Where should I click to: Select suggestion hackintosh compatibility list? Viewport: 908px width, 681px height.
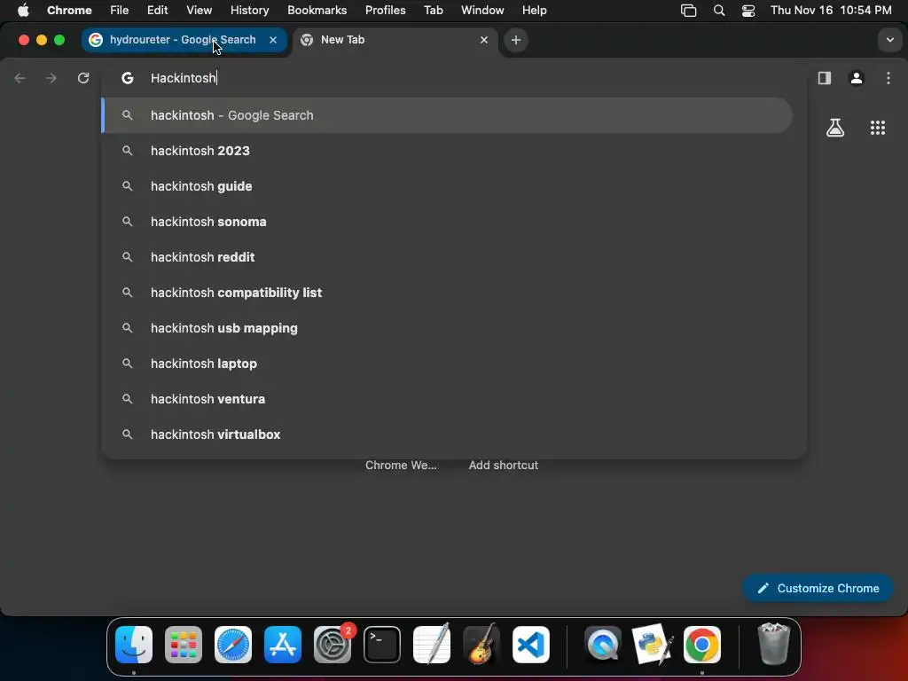click(447, 293)
